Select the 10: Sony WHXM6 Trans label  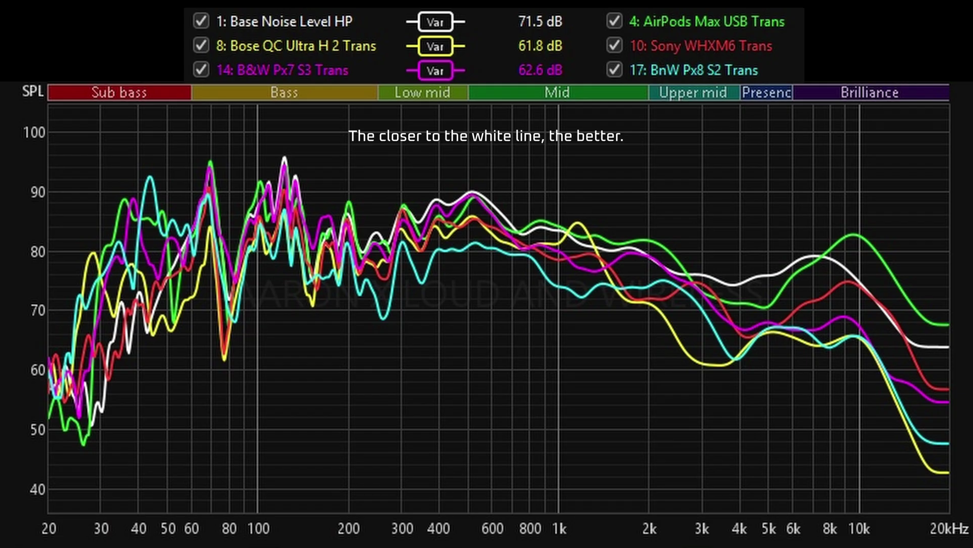point(701,46)
